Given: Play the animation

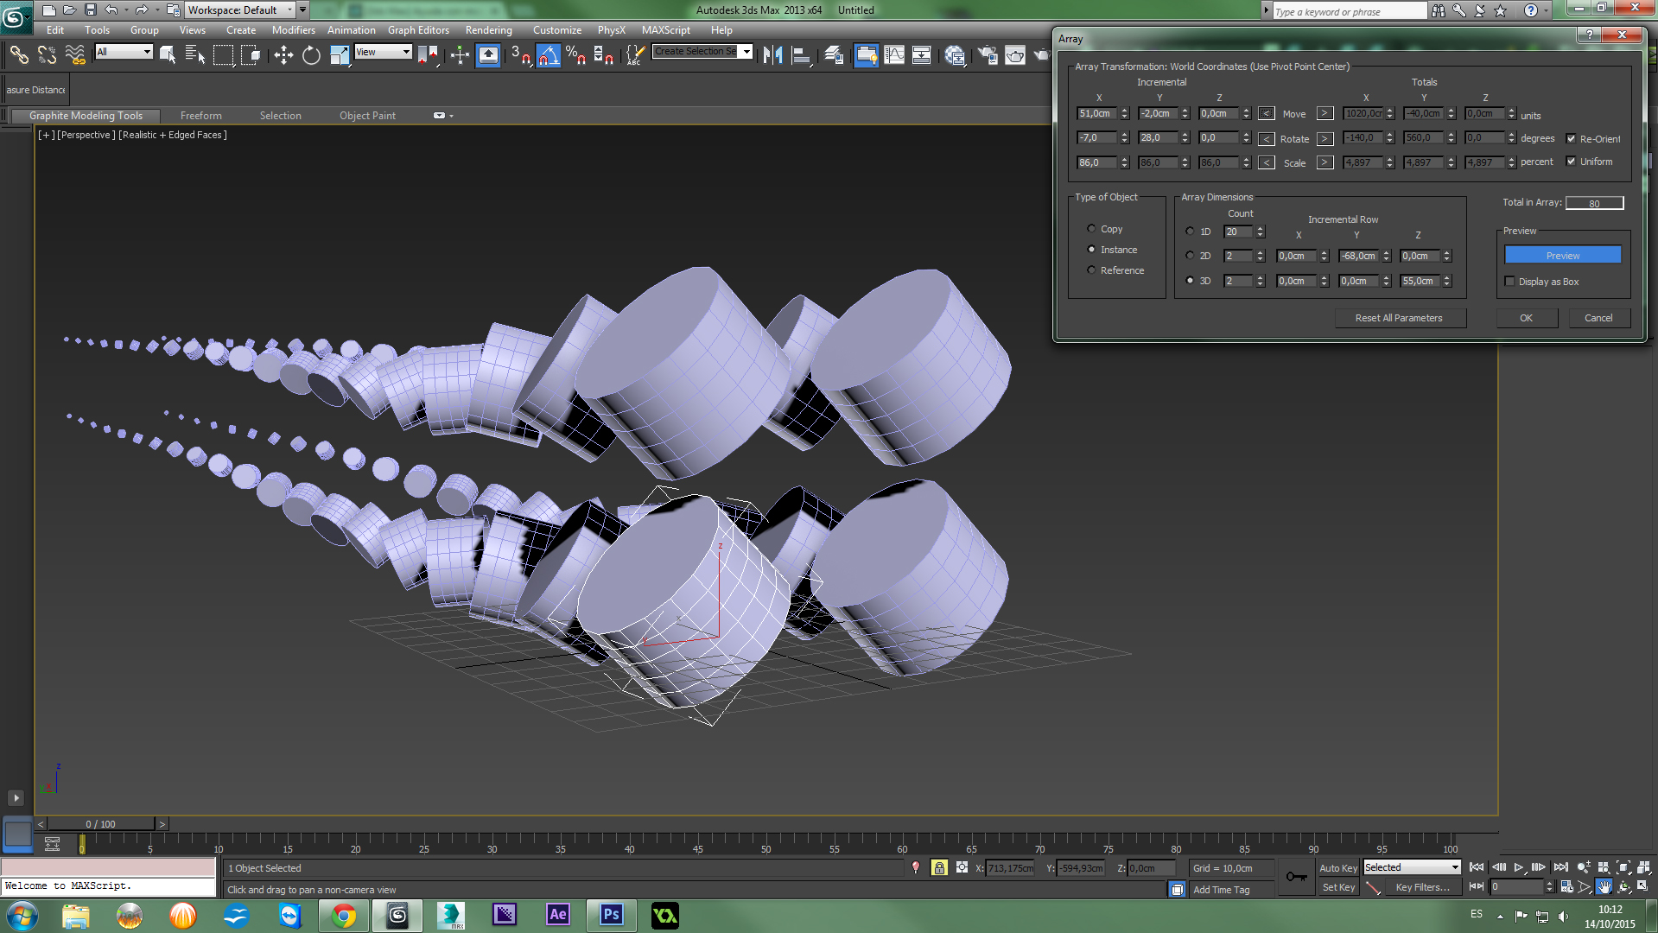Looking at the screenshot, I should (1518, 867).
